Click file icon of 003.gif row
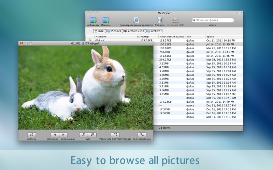The height and width of the screenshot is (170, 273). click(90, 40)
